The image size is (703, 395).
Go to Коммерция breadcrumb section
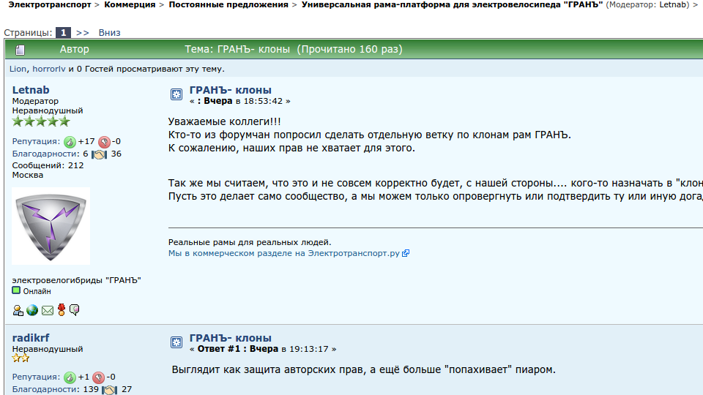tap(130, 5)
